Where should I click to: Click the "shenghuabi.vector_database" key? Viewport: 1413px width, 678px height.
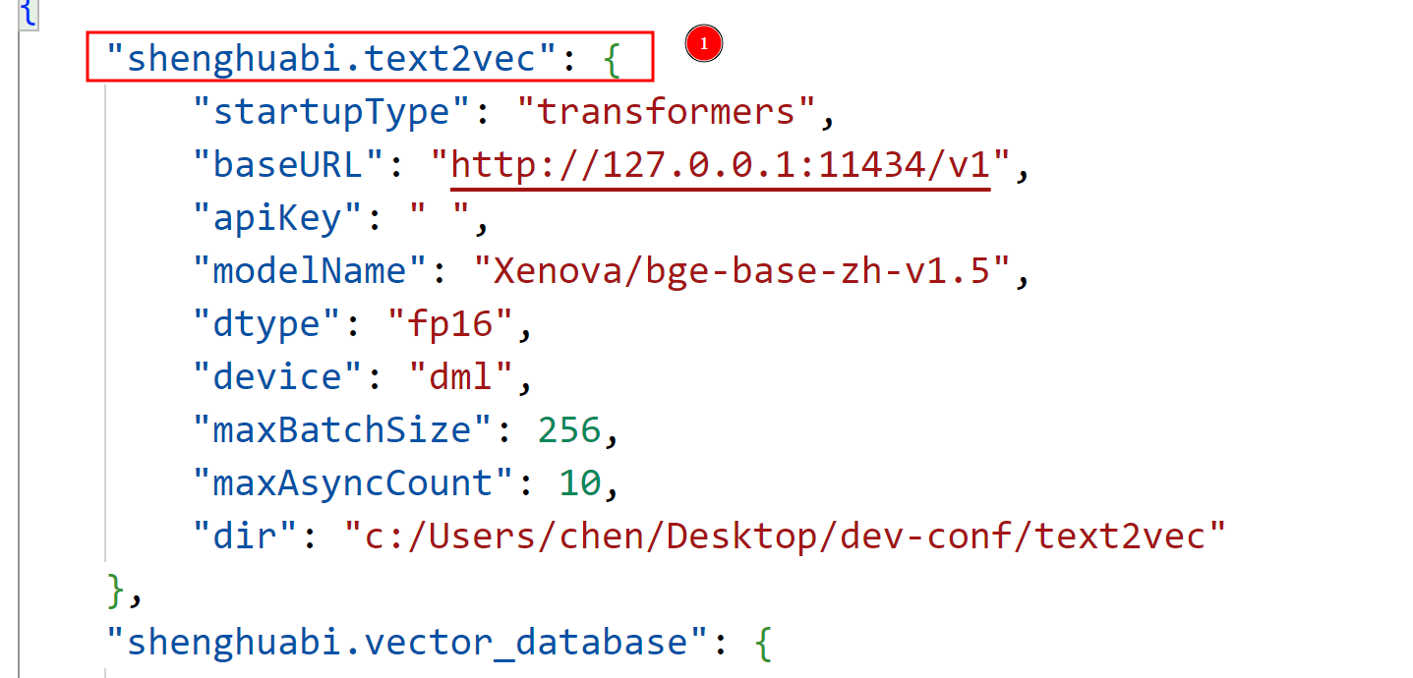(408, 643)
